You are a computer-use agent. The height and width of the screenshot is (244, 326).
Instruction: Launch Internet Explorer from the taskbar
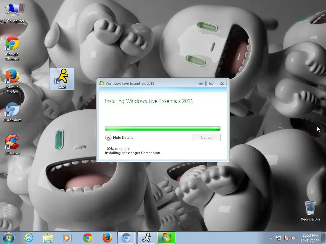coord(28,238)
